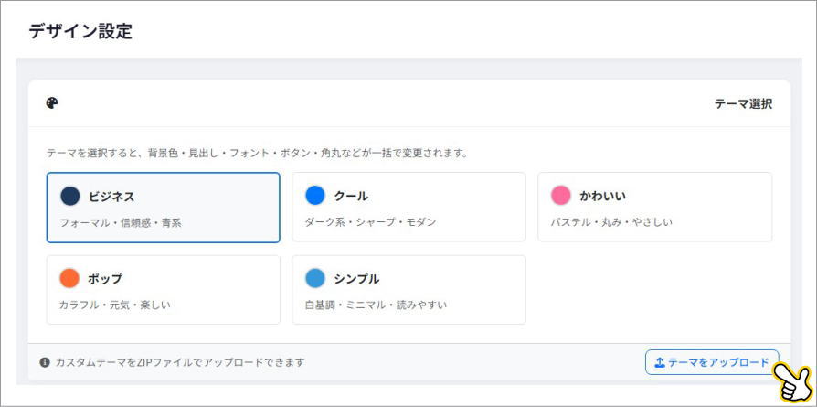Click the デザイン設定 page heading

coord(80,31)
